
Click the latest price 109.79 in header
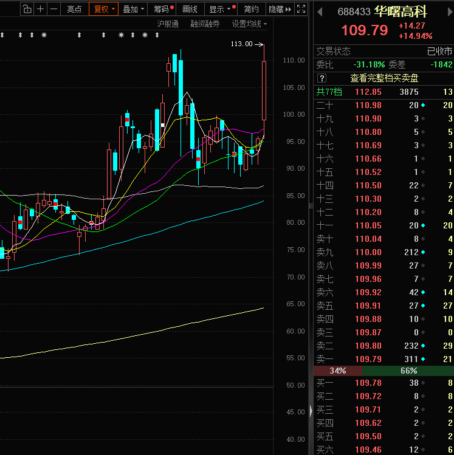tap(365, 30)
